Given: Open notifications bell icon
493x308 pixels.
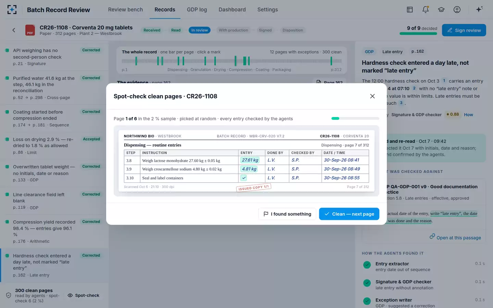Looking at the screenshot, I should pos(426,10).
